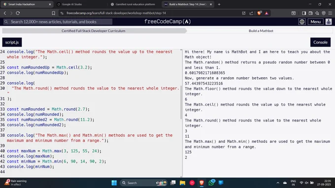Click line 40 maxNum declaration
This screenshot has width=335, height=188.
pyautogui.click(x=54, y=151)
